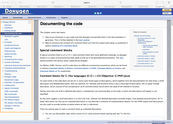
Task: Expand the Special Commands tree node
Action: coord(3,88)
